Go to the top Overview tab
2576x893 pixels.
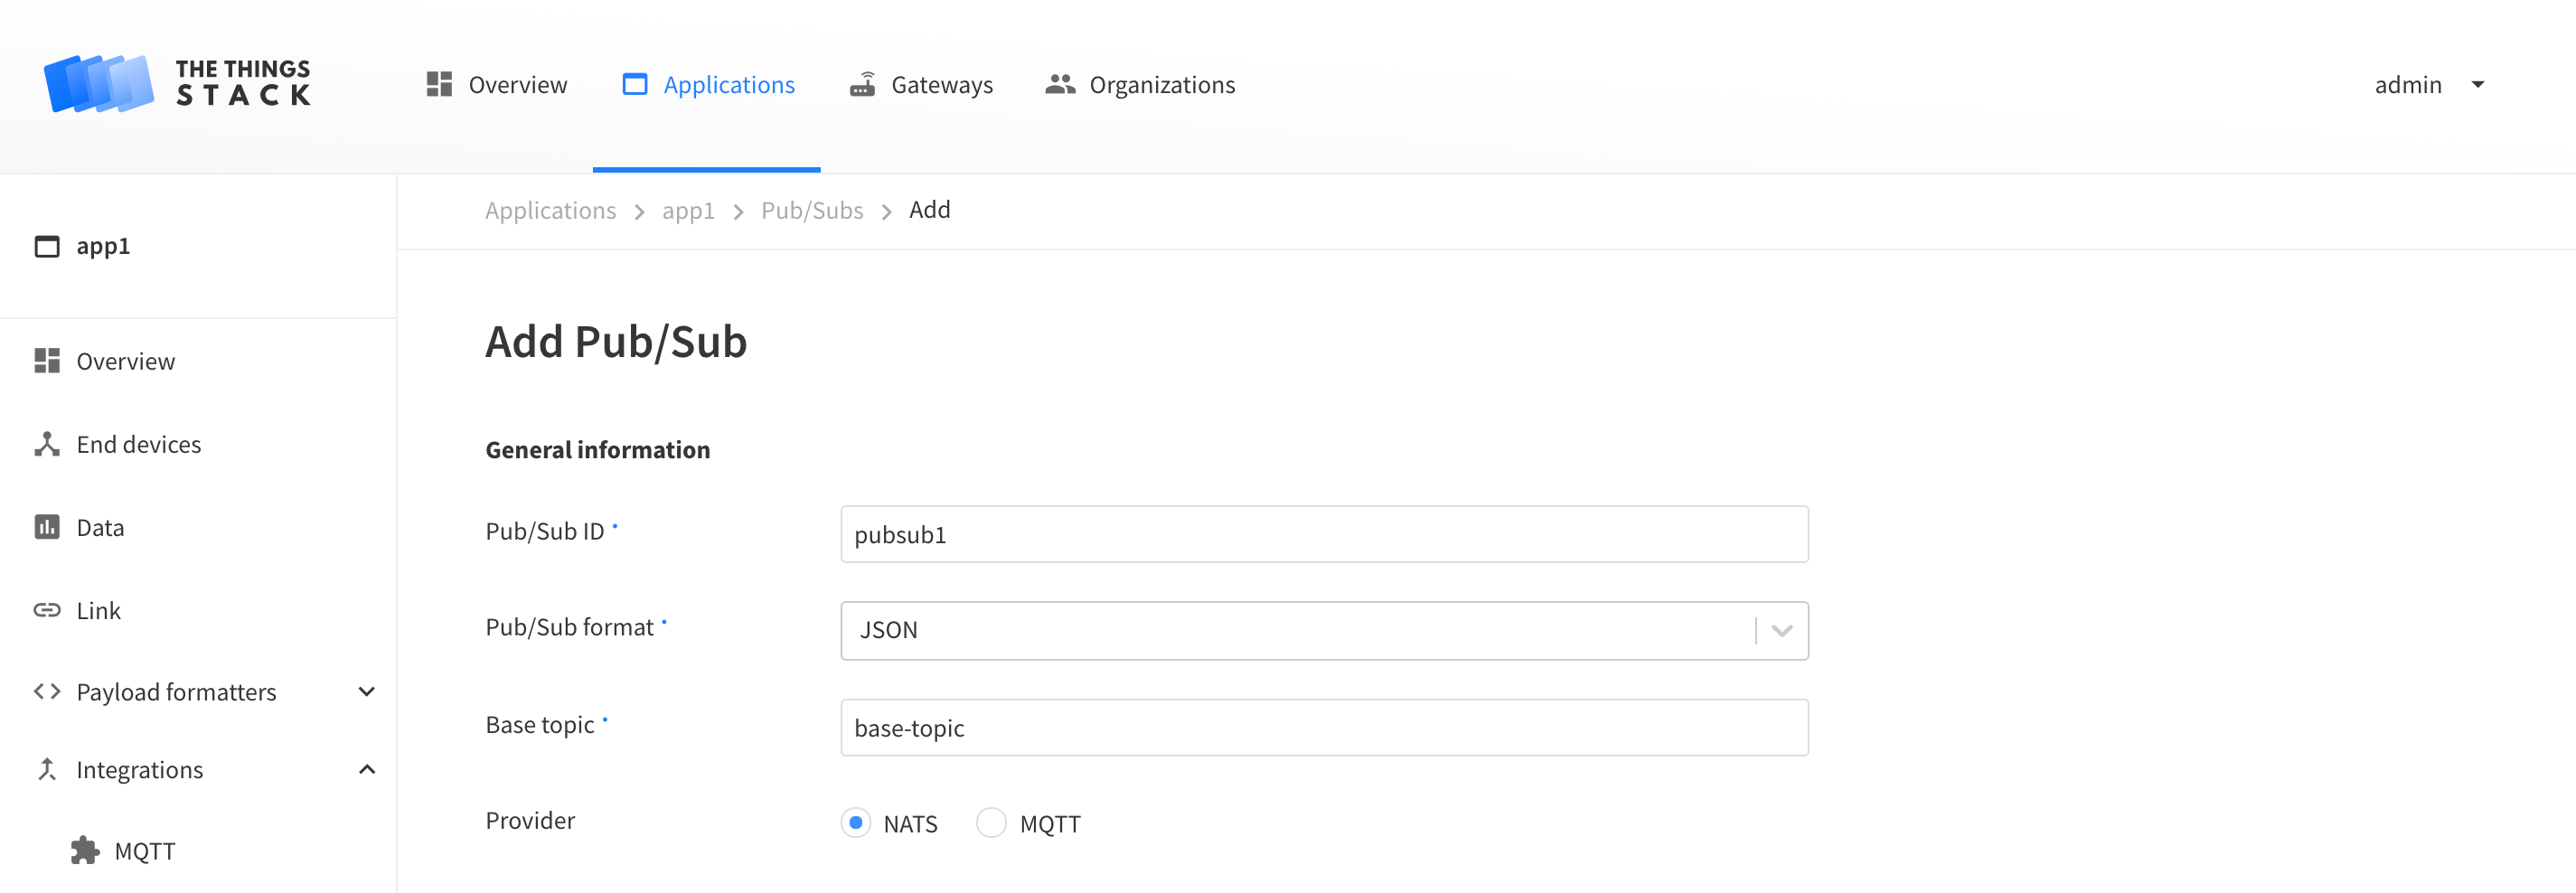tap(497, 85)
